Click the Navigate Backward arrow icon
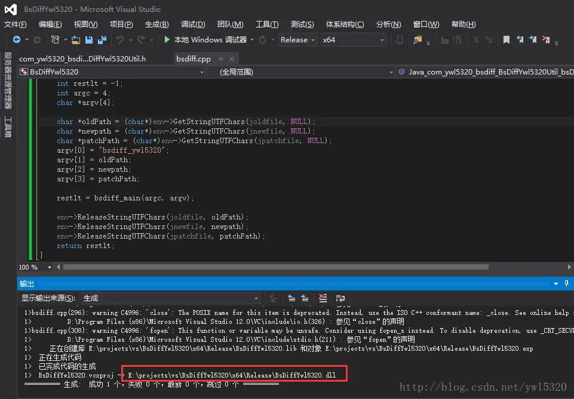The image size is (574, 399). [17, 39]
